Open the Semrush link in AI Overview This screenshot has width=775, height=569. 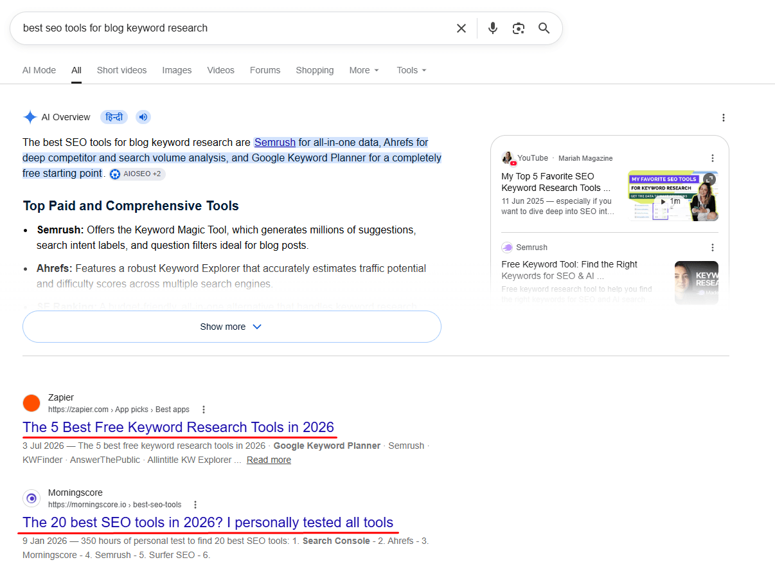pos(275,142)
